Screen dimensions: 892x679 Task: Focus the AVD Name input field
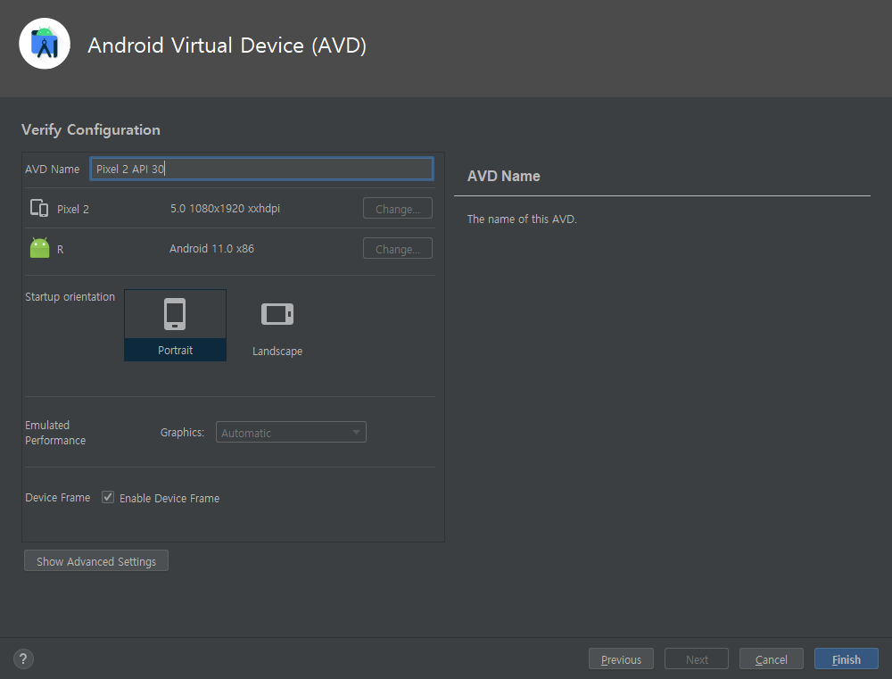tap(261, 169)
